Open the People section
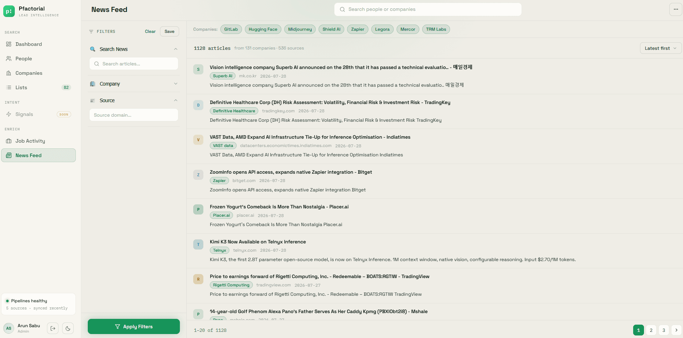 [x=38, y=58]
